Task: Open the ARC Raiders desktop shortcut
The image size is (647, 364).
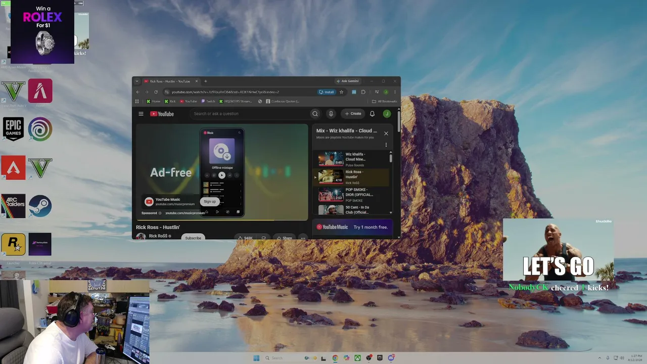Action: pyautogui.click(x=13, y=206)
